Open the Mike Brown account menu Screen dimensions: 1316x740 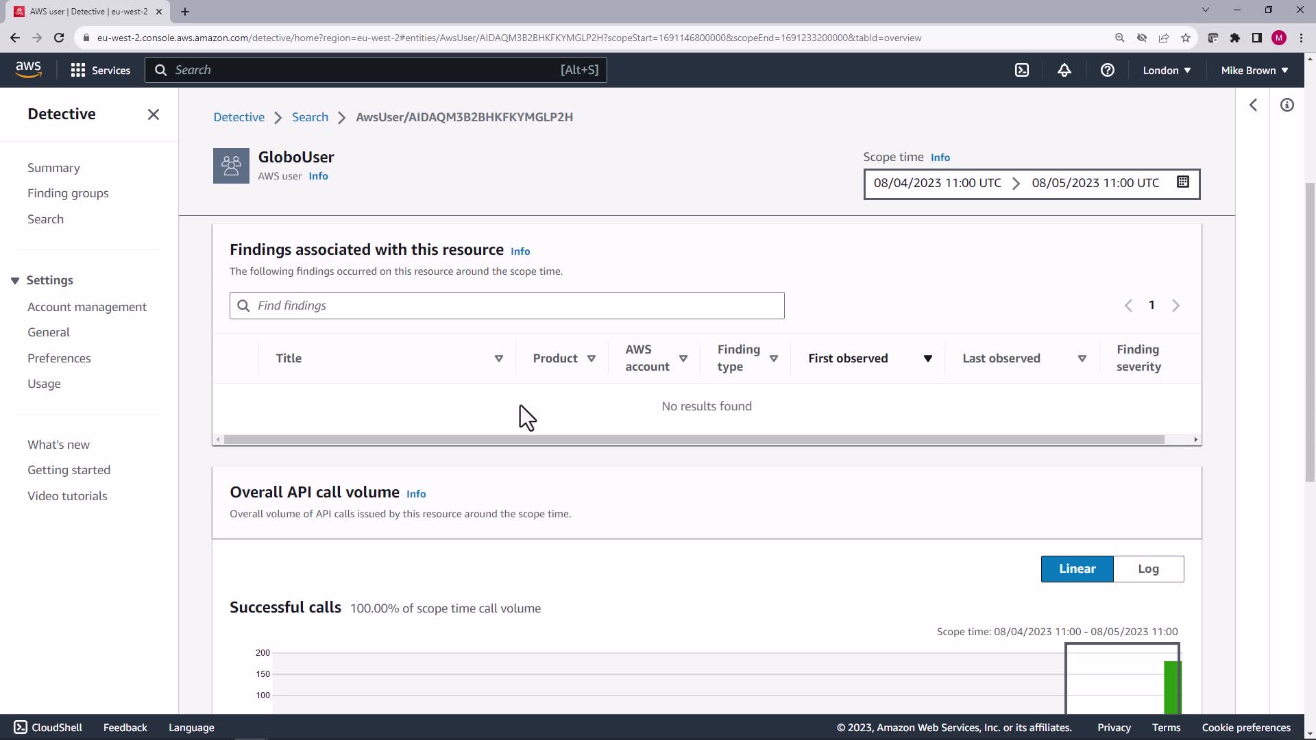[x=1254, y=70]
